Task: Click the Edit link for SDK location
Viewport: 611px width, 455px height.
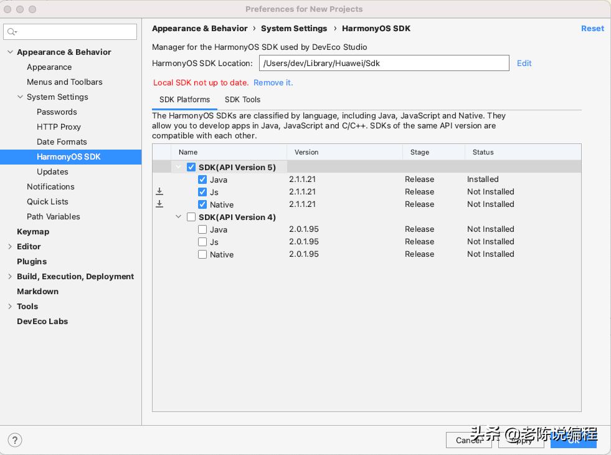Action: [x=524, y=63]
